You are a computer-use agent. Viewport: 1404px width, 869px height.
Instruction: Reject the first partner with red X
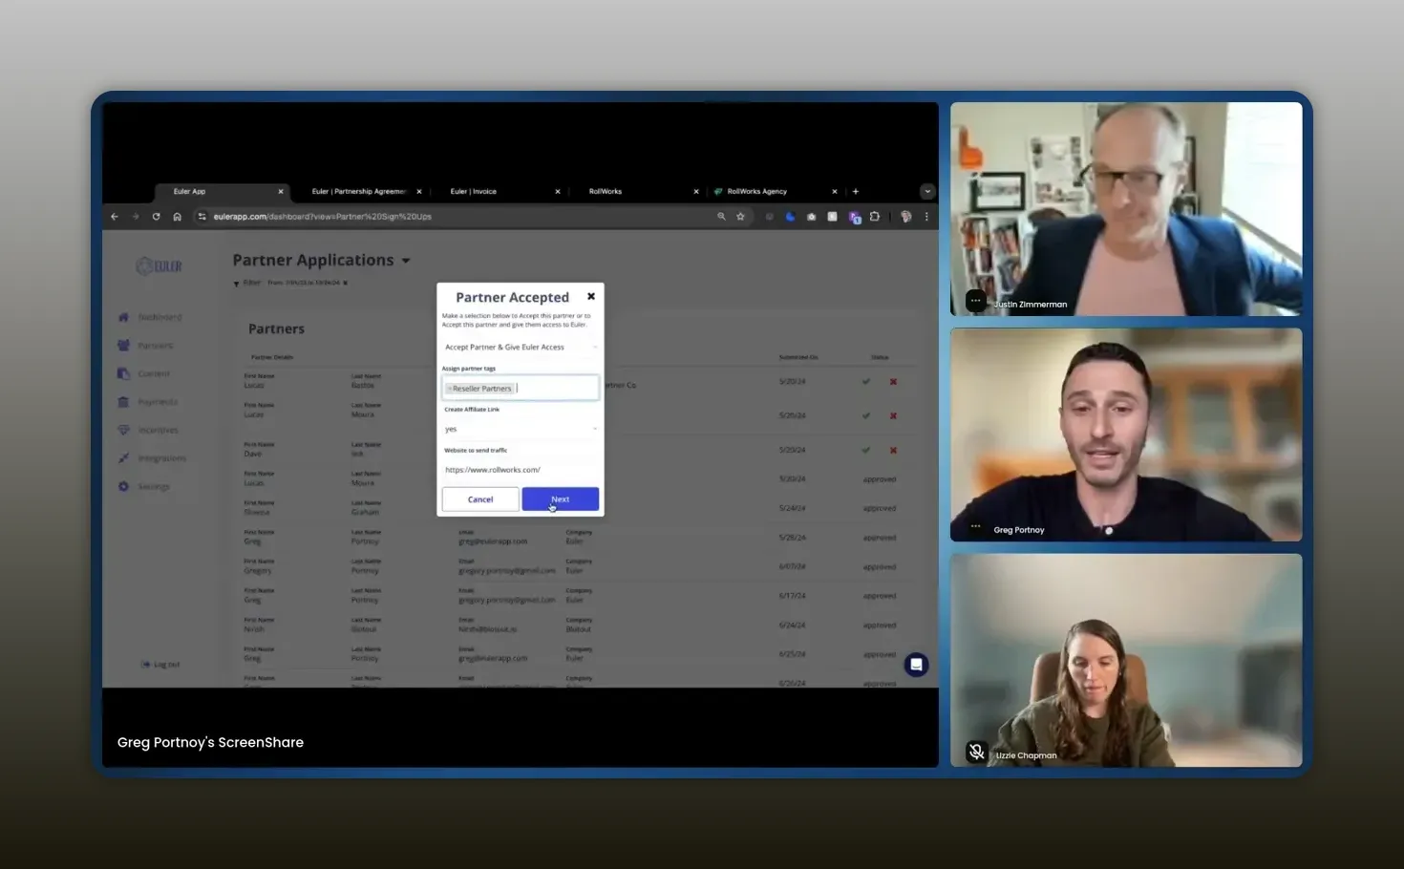pos(894,382)
